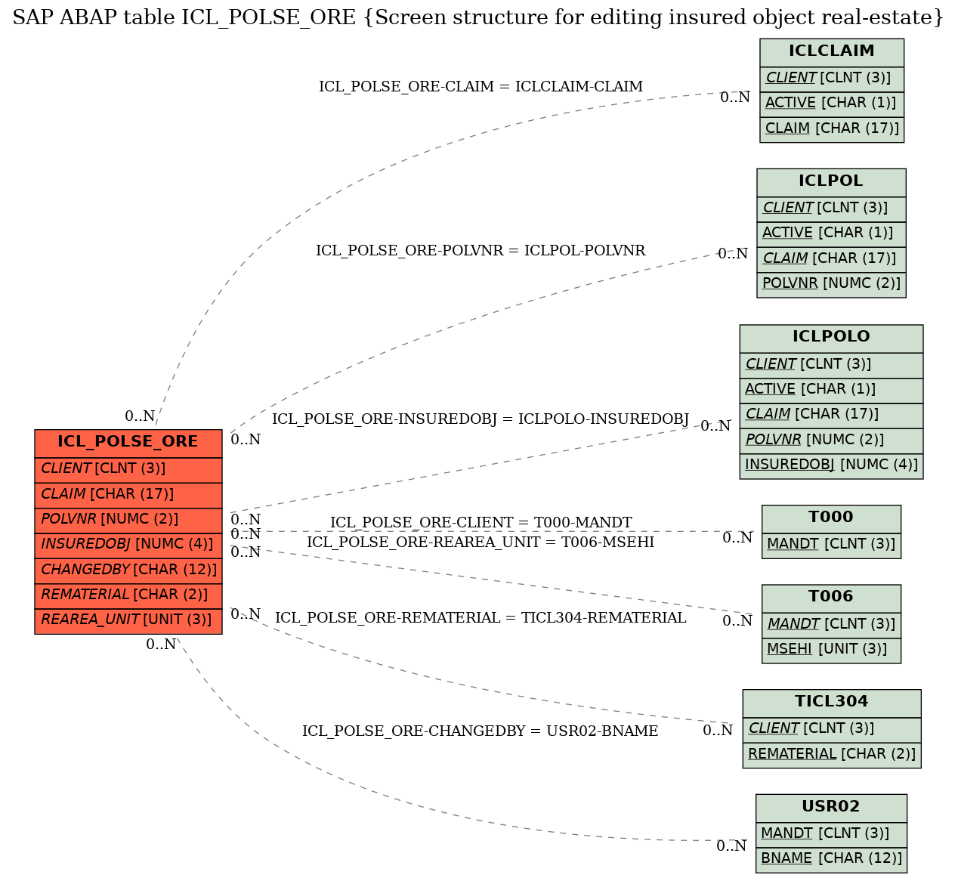Click MANDT [CLNT (3)] in T000 table
The height and width of the screenshot is (881, 958).
[831, 545]
